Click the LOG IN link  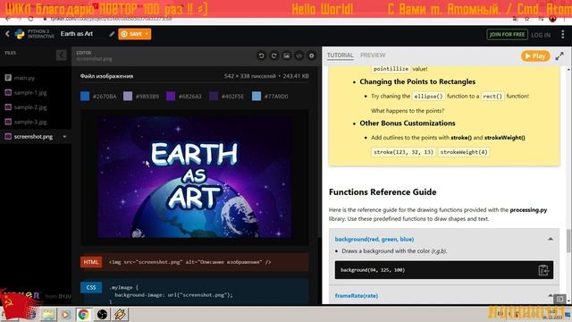click(541, 35)
